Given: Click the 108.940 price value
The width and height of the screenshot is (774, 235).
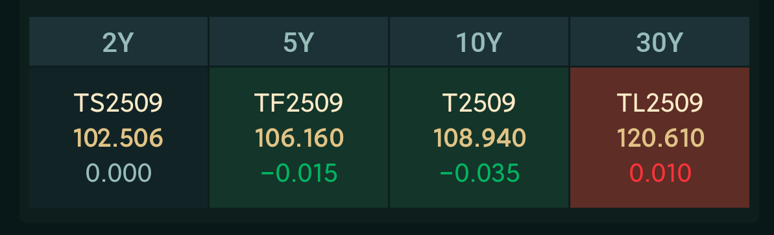Looking at the screenshot, I should [479, 138].
